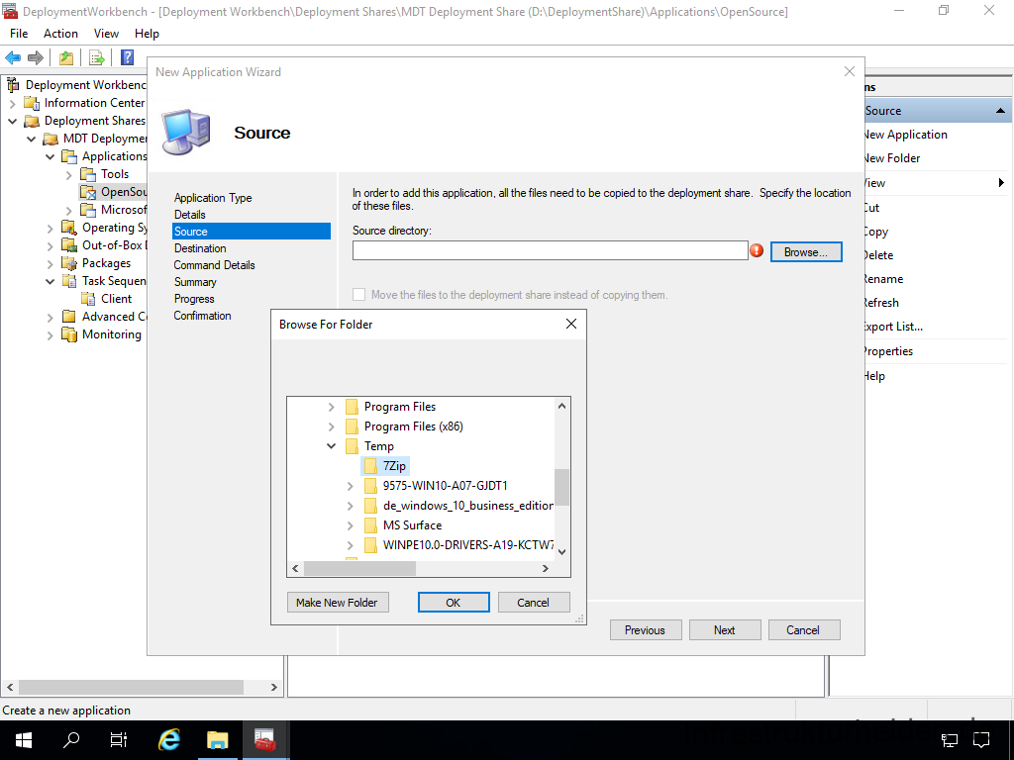This screenshot has height=760, width=1014.
Task: Open Internet Explorer from the taskbar
Action: point(169,739)
